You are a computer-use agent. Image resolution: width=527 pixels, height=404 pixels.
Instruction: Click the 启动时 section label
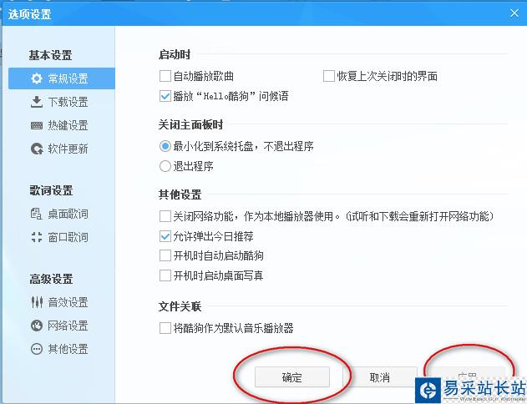175,54
